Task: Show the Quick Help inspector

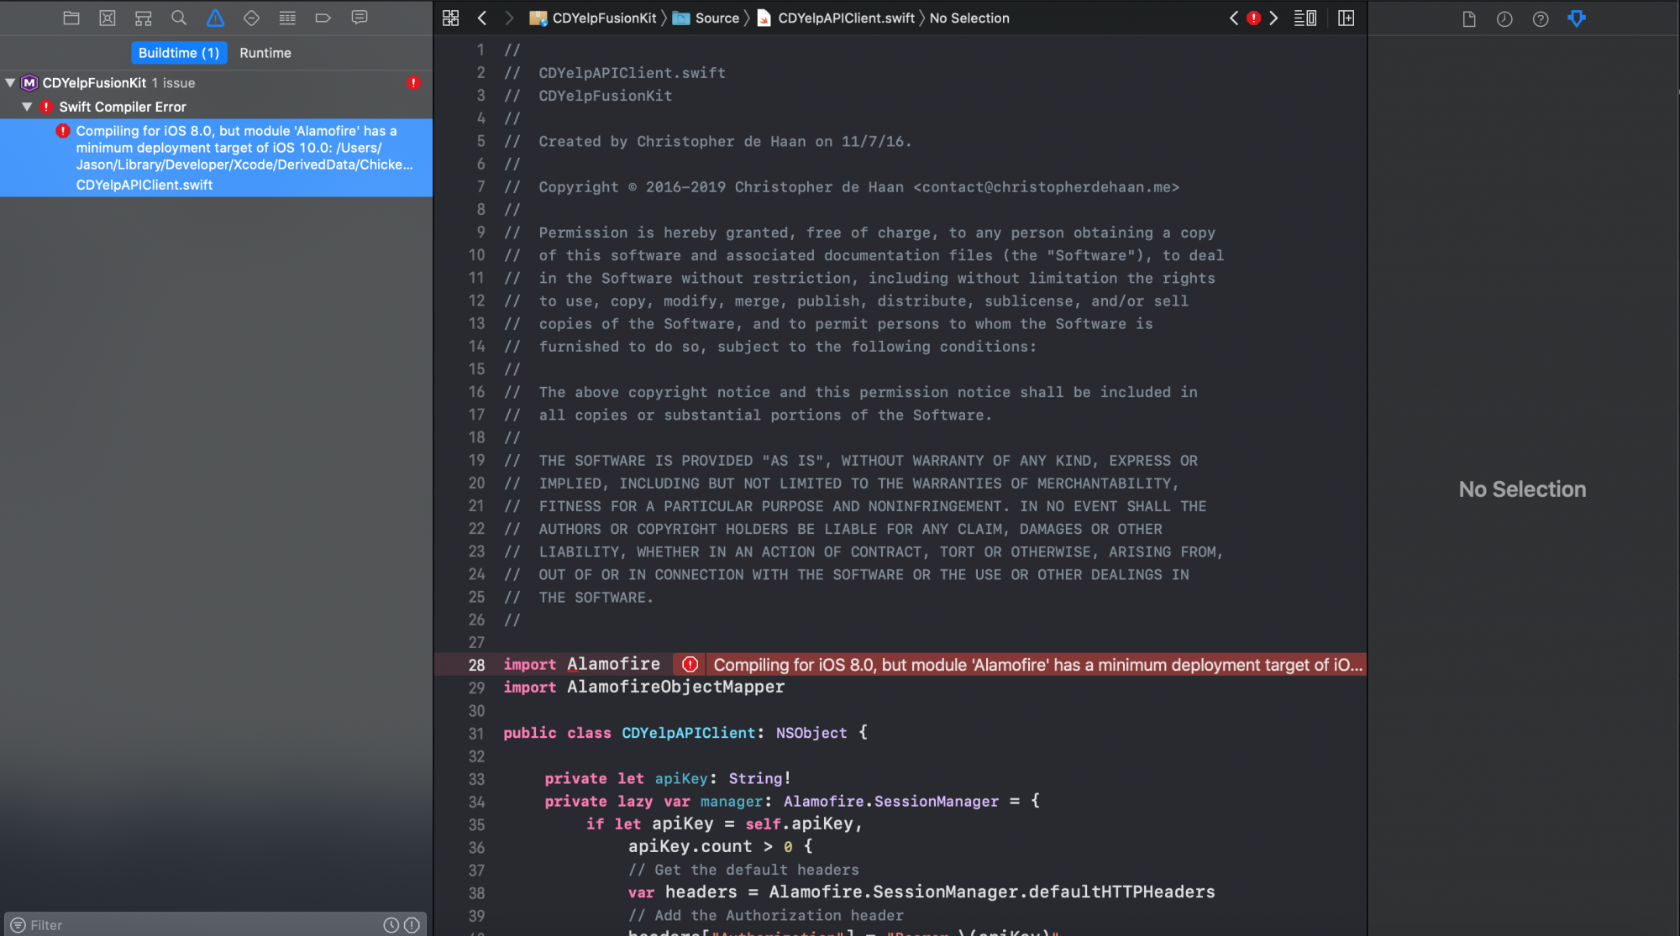Action: tap(1541, 18)
